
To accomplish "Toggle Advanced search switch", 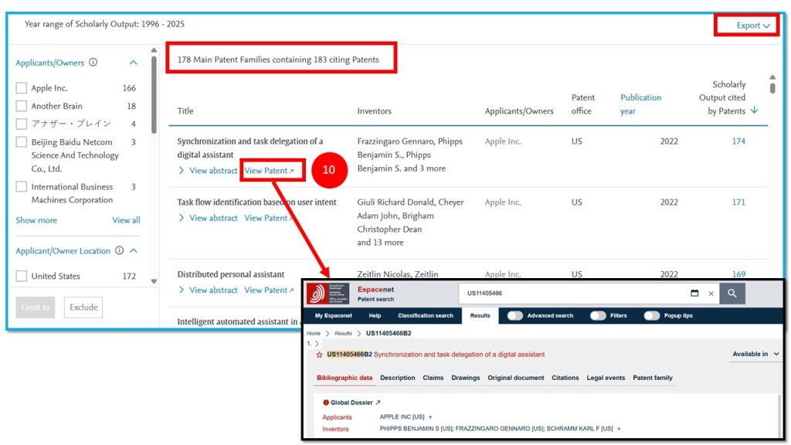I will 515,316.
